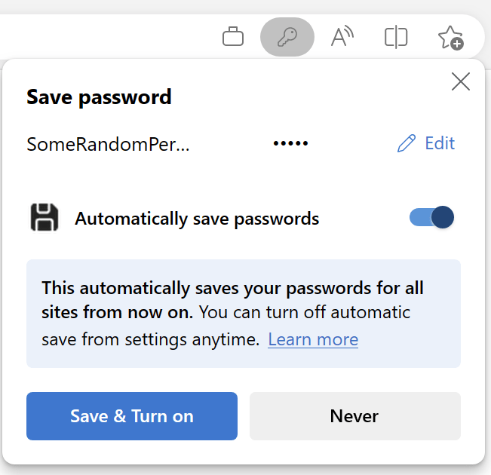This screenshot has height=475, width=491.
Task: Click the Save password heading
Action: 99,97
